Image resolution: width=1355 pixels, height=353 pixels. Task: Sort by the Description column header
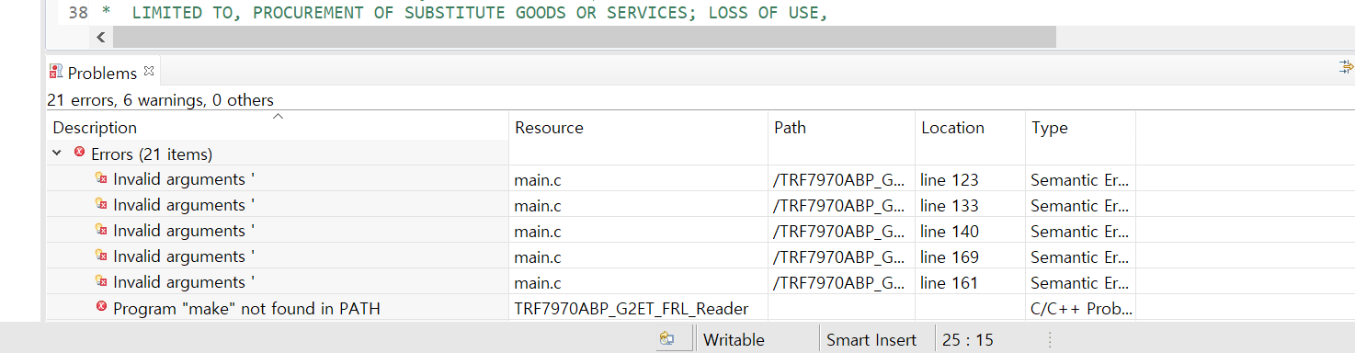coord(278,127)
